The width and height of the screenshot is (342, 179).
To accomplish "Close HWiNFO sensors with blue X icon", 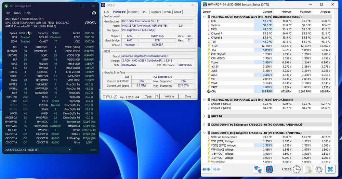I will point(330,169).
